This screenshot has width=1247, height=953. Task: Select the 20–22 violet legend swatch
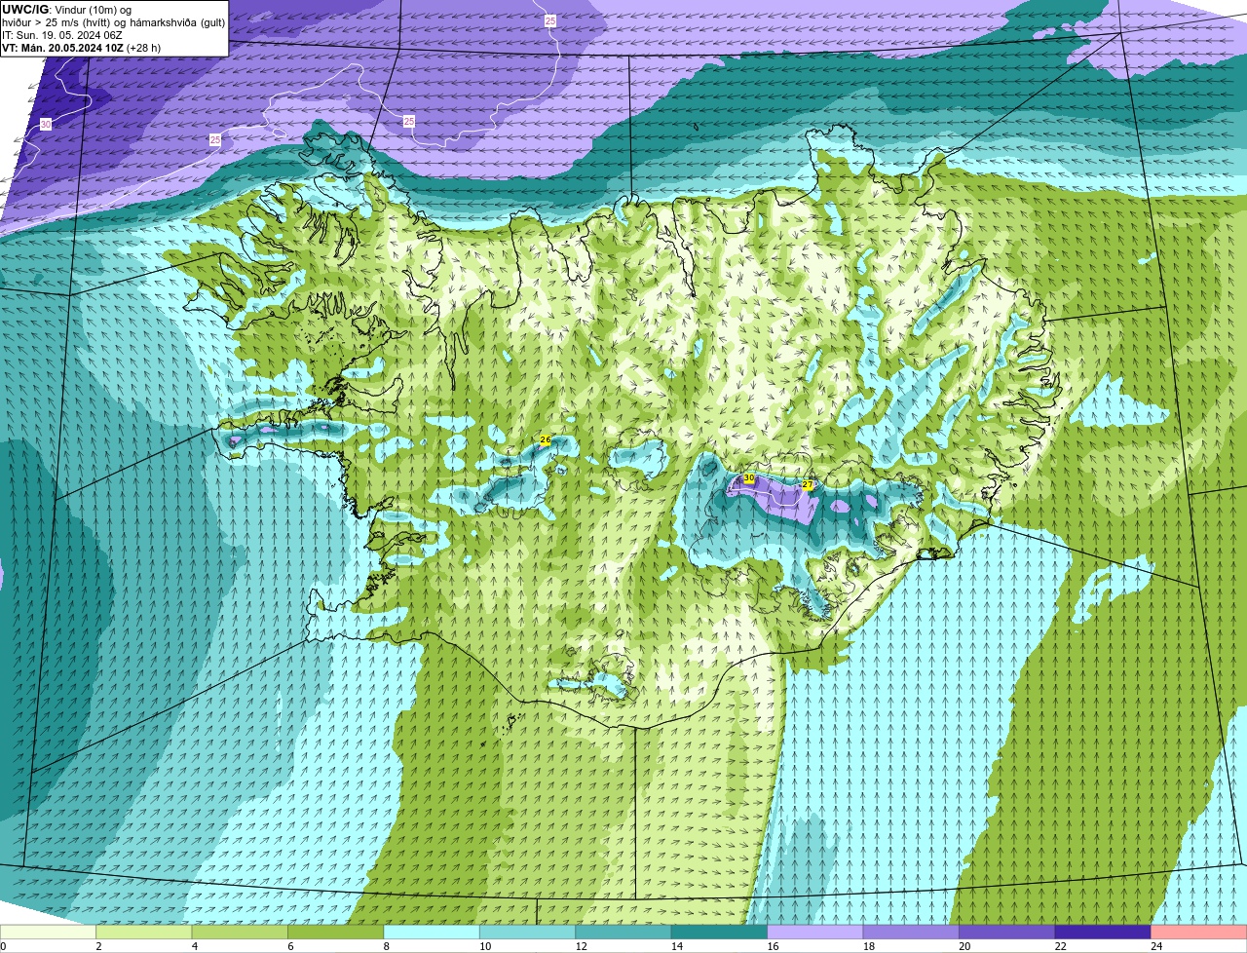click(1006, 932)
